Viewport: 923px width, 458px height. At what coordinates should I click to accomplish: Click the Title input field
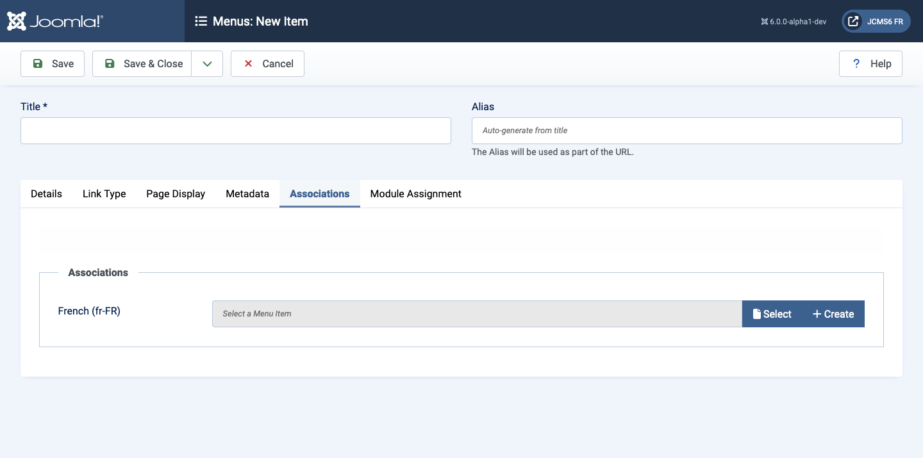pyautogui.click(x=236, y=131)
